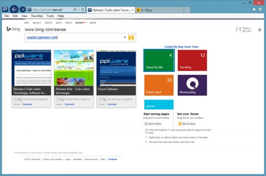Add a tag to the Pplware Tudo sobre card
Screen dimensions: 266x176
pos(18,99)
